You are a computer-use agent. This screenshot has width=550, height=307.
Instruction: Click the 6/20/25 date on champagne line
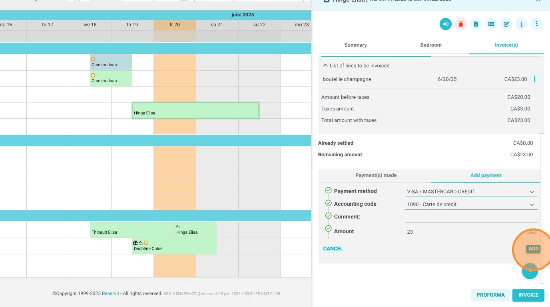click(447, 79)
